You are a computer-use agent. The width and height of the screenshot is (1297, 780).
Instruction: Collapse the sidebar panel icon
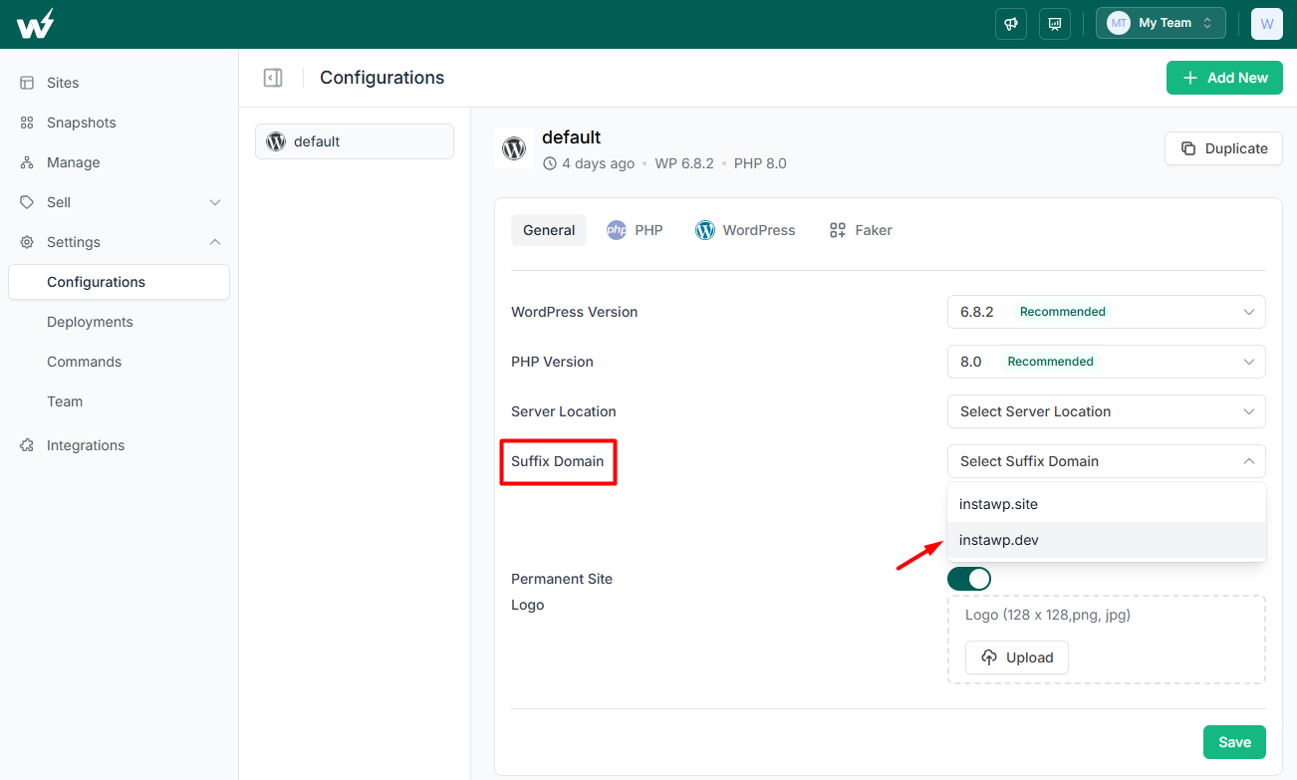tap(273, 78)
